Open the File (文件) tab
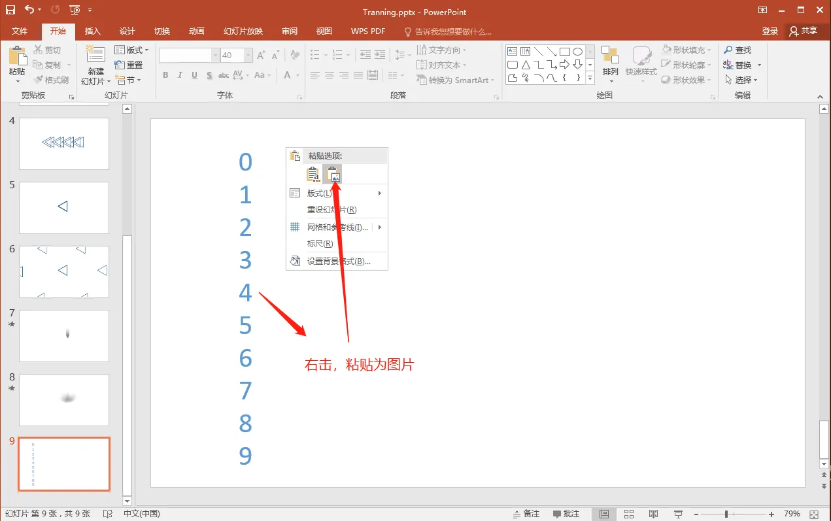Viewport: 831px width, 521px height. click(x=20, y=31)
